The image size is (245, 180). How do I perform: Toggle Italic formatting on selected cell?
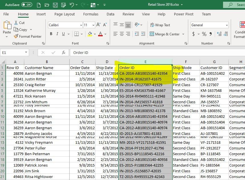point(57,33)
